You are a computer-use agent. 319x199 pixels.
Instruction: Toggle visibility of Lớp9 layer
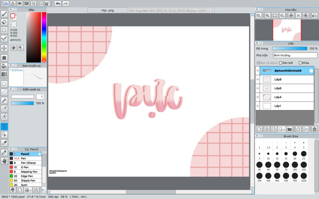click(x=258, y=79)
